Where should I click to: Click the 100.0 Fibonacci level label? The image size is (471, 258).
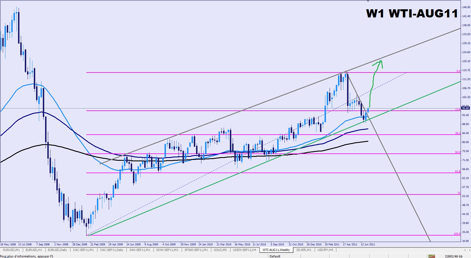[x=457, y=234]
